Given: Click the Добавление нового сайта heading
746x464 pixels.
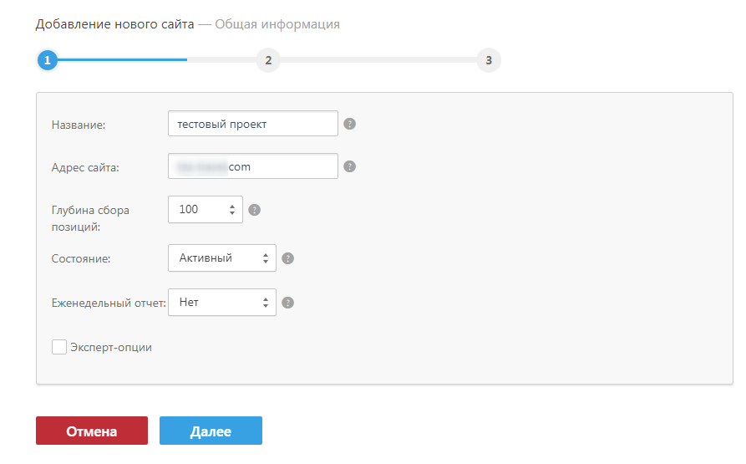Looking at the screenshot, I should tap(114, 24).
